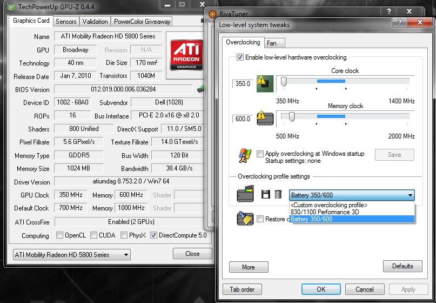Select the Overclocking tab
The image size is (436, 303).
[243, 42]
